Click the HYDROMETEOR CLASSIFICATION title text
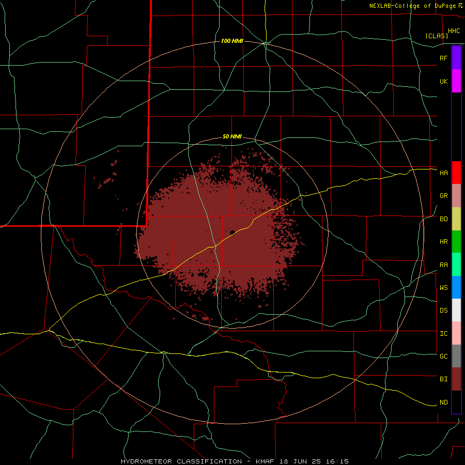 click(x=181, y=461)
